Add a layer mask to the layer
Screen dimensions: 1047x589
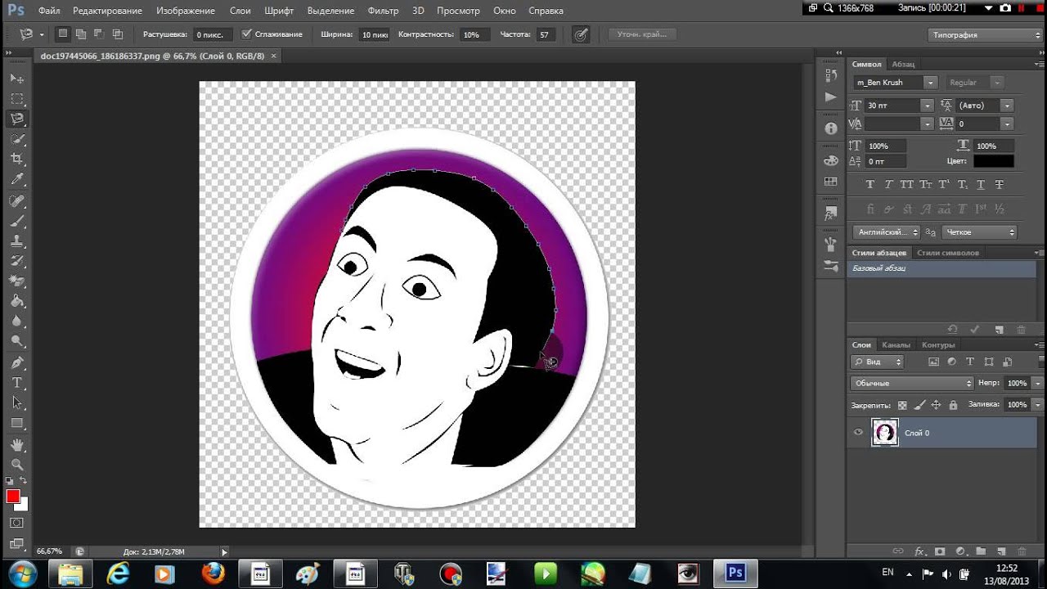pos(940,551)
